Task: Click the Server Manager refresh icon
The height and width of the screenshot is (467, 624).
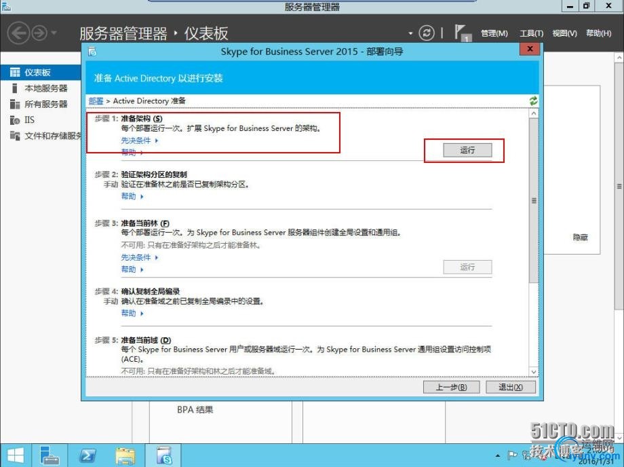Action: (426, 33)
